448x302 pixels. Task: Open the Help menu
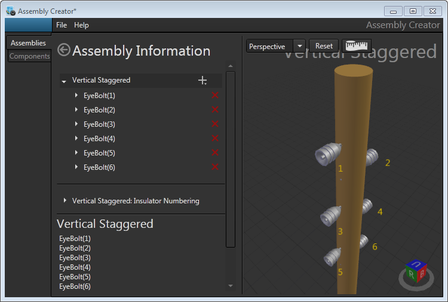point(81,25)
